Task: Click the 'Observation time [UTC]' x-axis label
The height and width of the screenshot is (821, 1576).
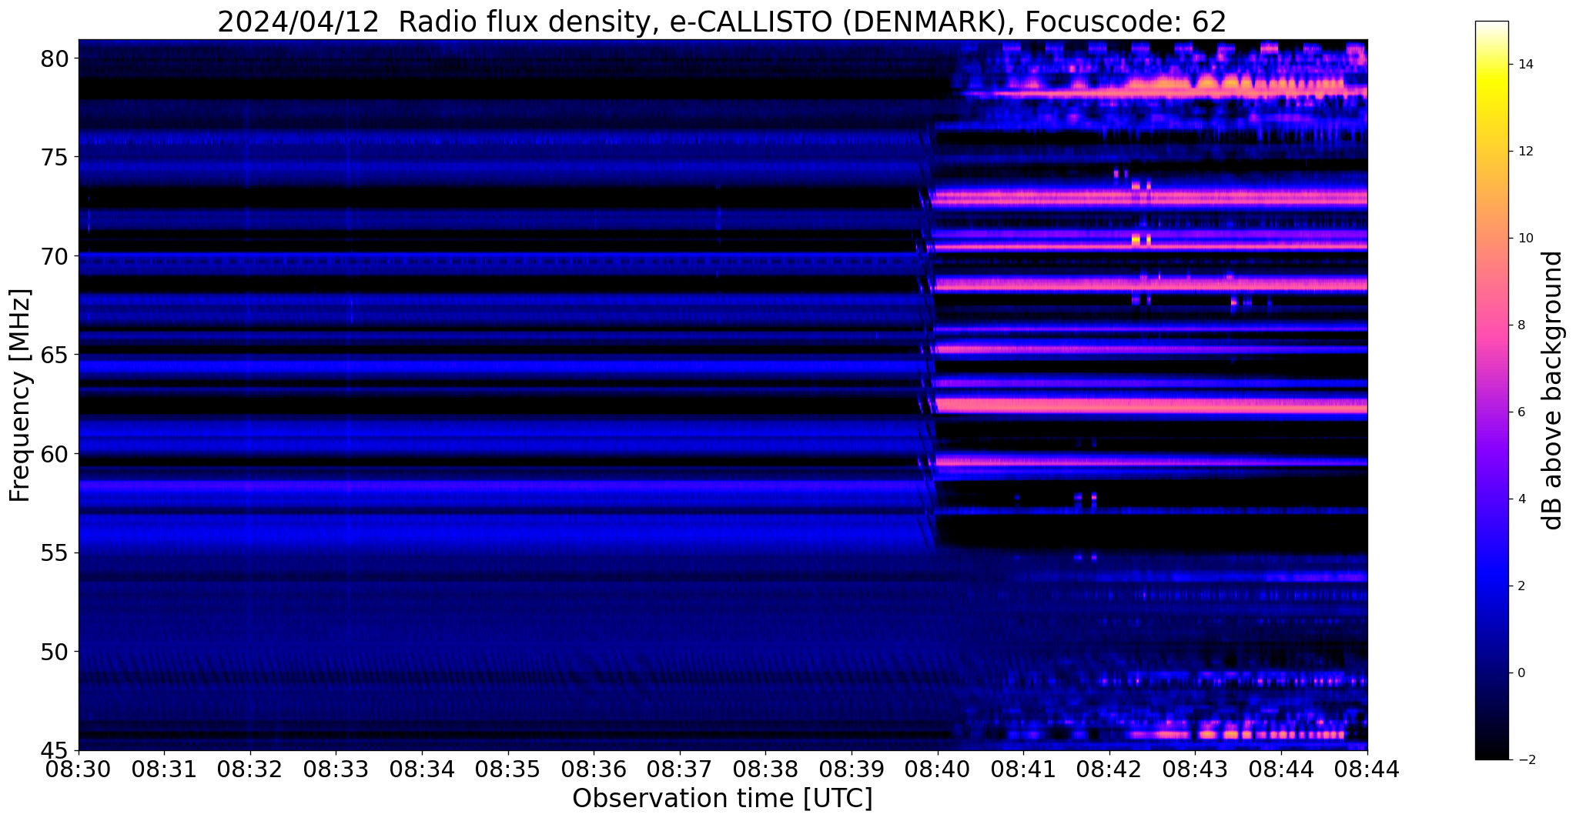Action: (x=722, y=799)
